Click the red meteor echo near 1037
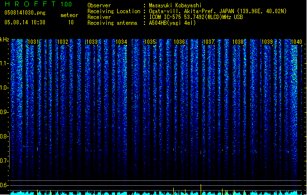This screenshot has height=195, width=307. pos(201,152)
